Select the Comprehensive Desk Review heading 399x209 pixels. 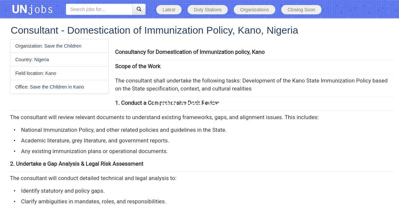(167, 103)
